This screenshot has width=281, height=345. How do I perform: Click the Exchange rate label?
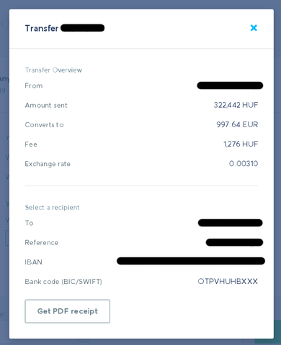(x=48, y=164)
